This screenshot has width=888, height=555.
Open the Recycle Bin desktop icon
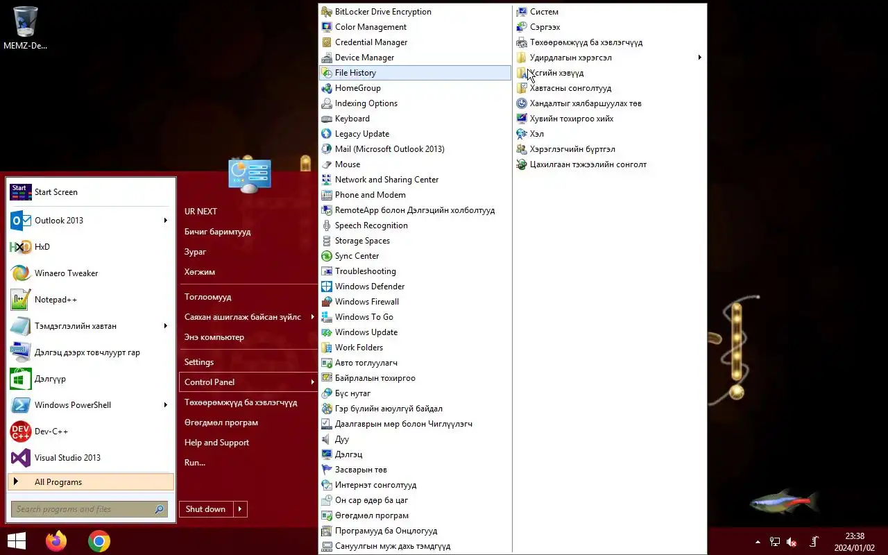[25, 28]
